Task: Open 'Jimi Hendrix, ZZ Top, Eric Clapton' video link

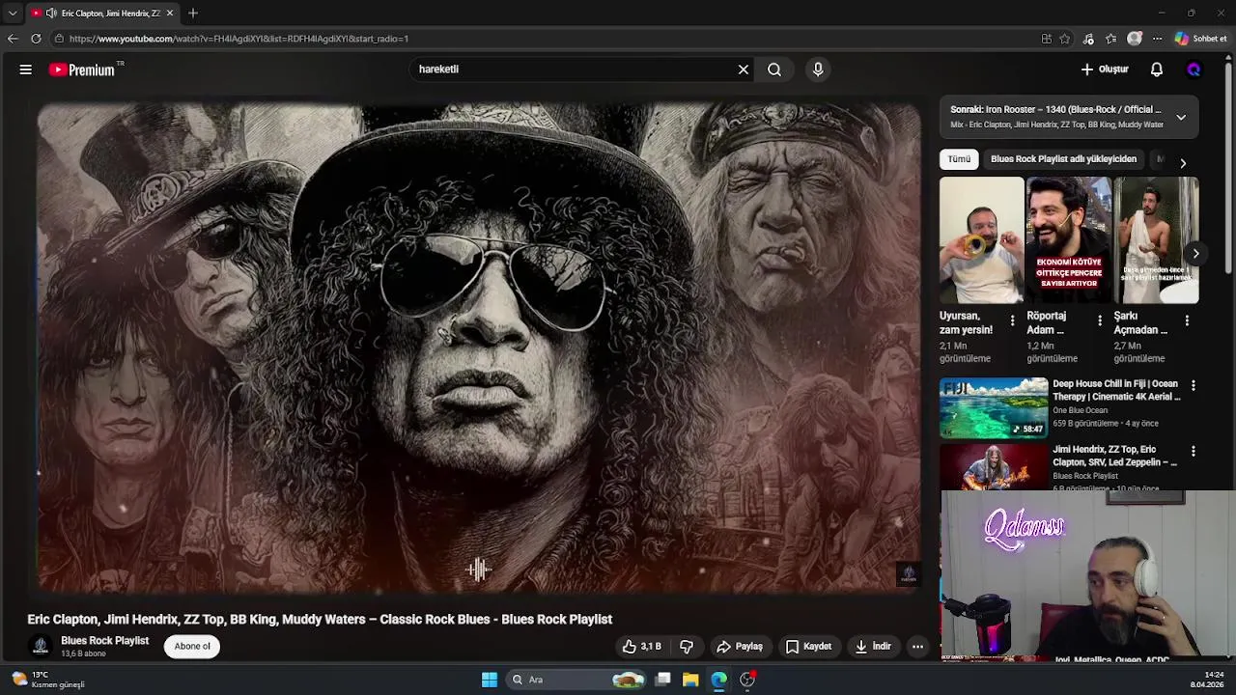Action: tap(1114, 456)
